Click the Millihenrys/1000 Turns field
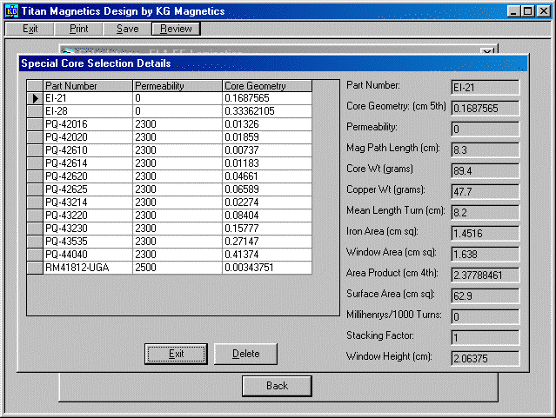Image resolution: width=556 pixels, height=418 pixels. click(486, 317)
